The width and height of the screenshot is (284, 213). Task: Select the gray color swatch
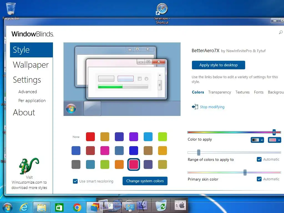point(76,164)
